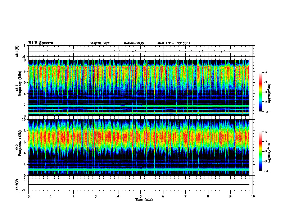Click the date text "May 30, 2021"
The height and width of the screenshot is (220, 285).
click(100, 43)
